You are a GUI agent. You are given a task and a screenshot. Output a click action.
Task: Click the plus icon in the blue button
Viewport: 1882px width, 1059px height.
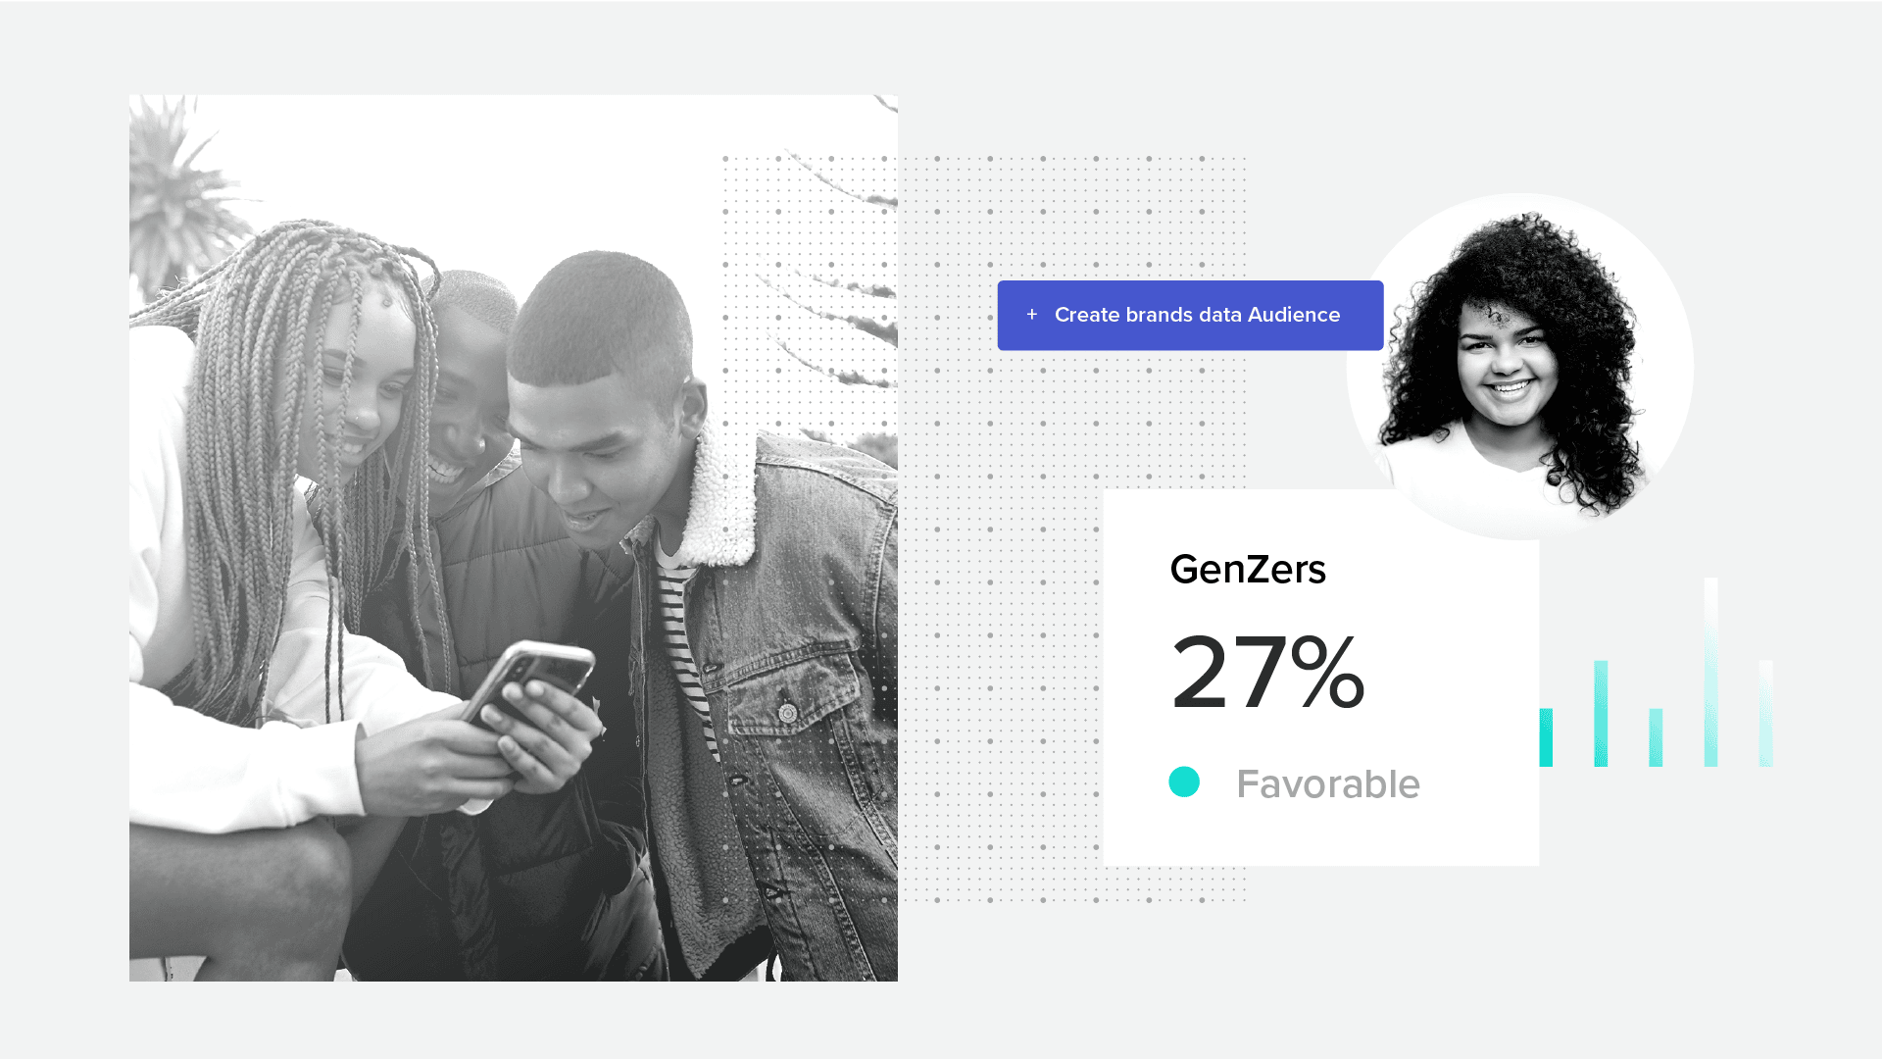(1031, 315)
